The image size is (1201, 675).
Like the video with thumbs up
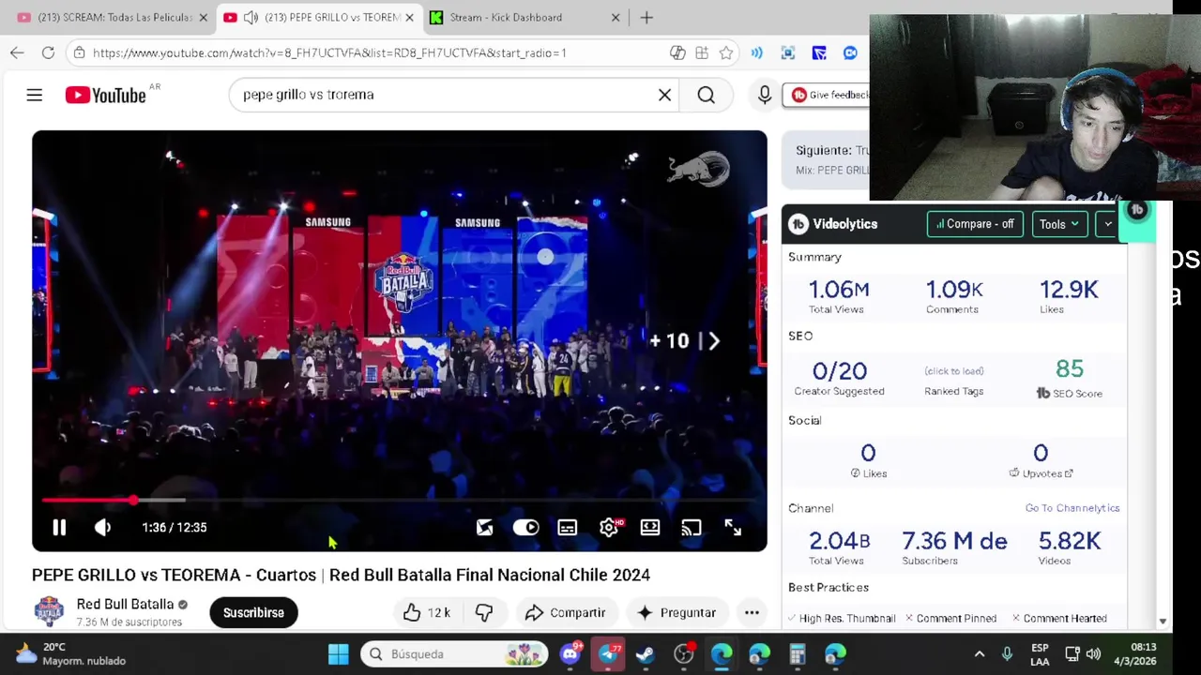tap(427, 613)
